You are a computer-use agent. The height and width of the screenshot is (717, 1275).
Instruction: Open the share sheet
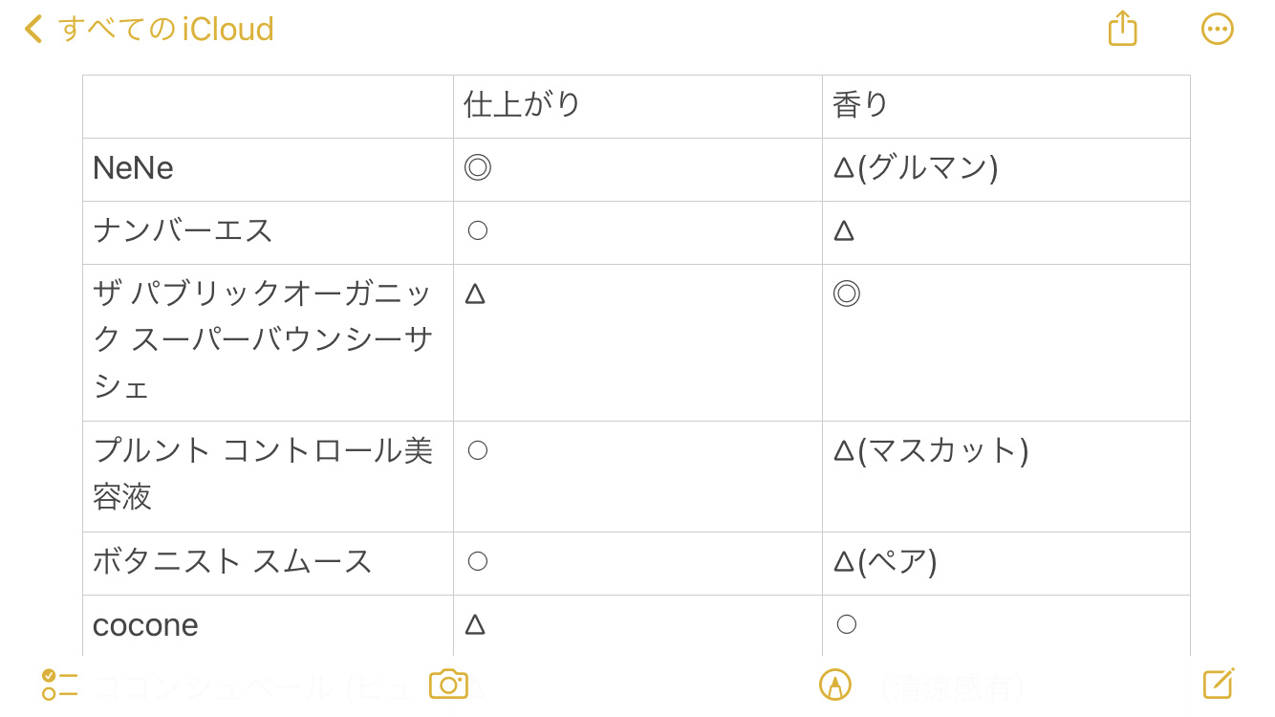[x=1121, y=29]
